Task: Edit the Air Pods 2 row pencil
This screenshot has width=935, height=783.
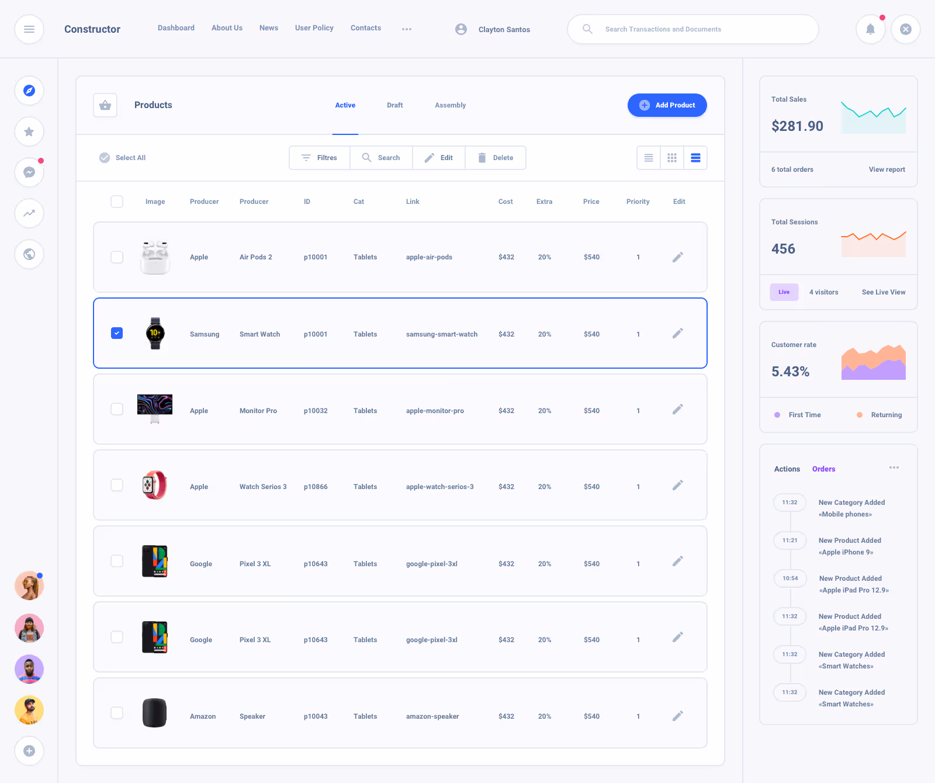Action: pos(678,257)
